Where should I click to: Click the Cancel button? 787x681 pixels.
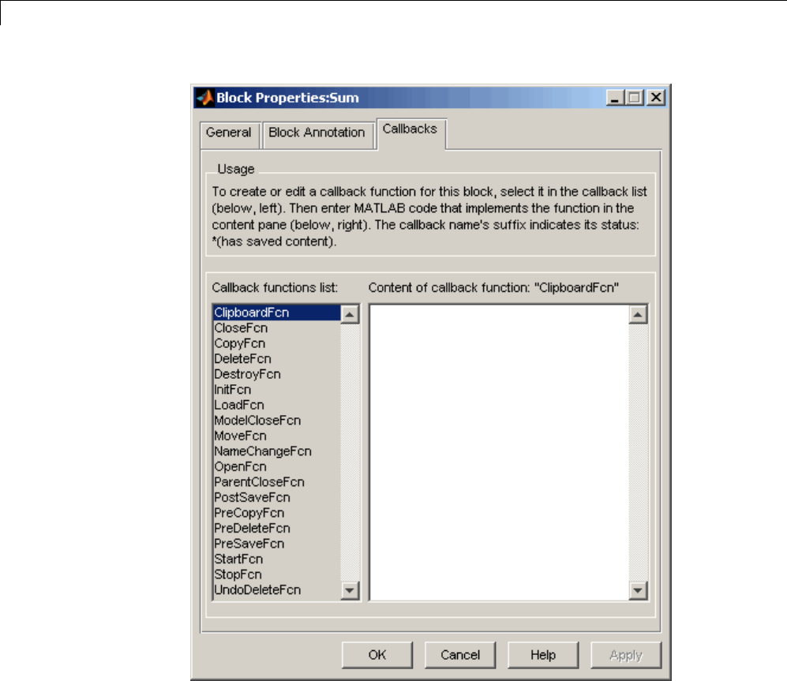point(460,655)
